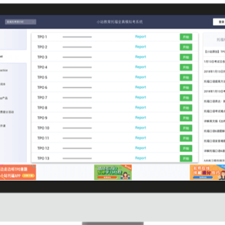Click the progress bar in the TPO 13 row

[x=77, y=158]
